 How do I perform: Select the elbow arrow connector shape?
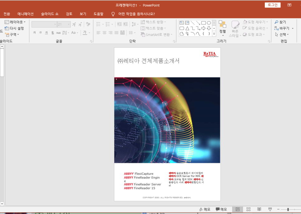point(198,28)
